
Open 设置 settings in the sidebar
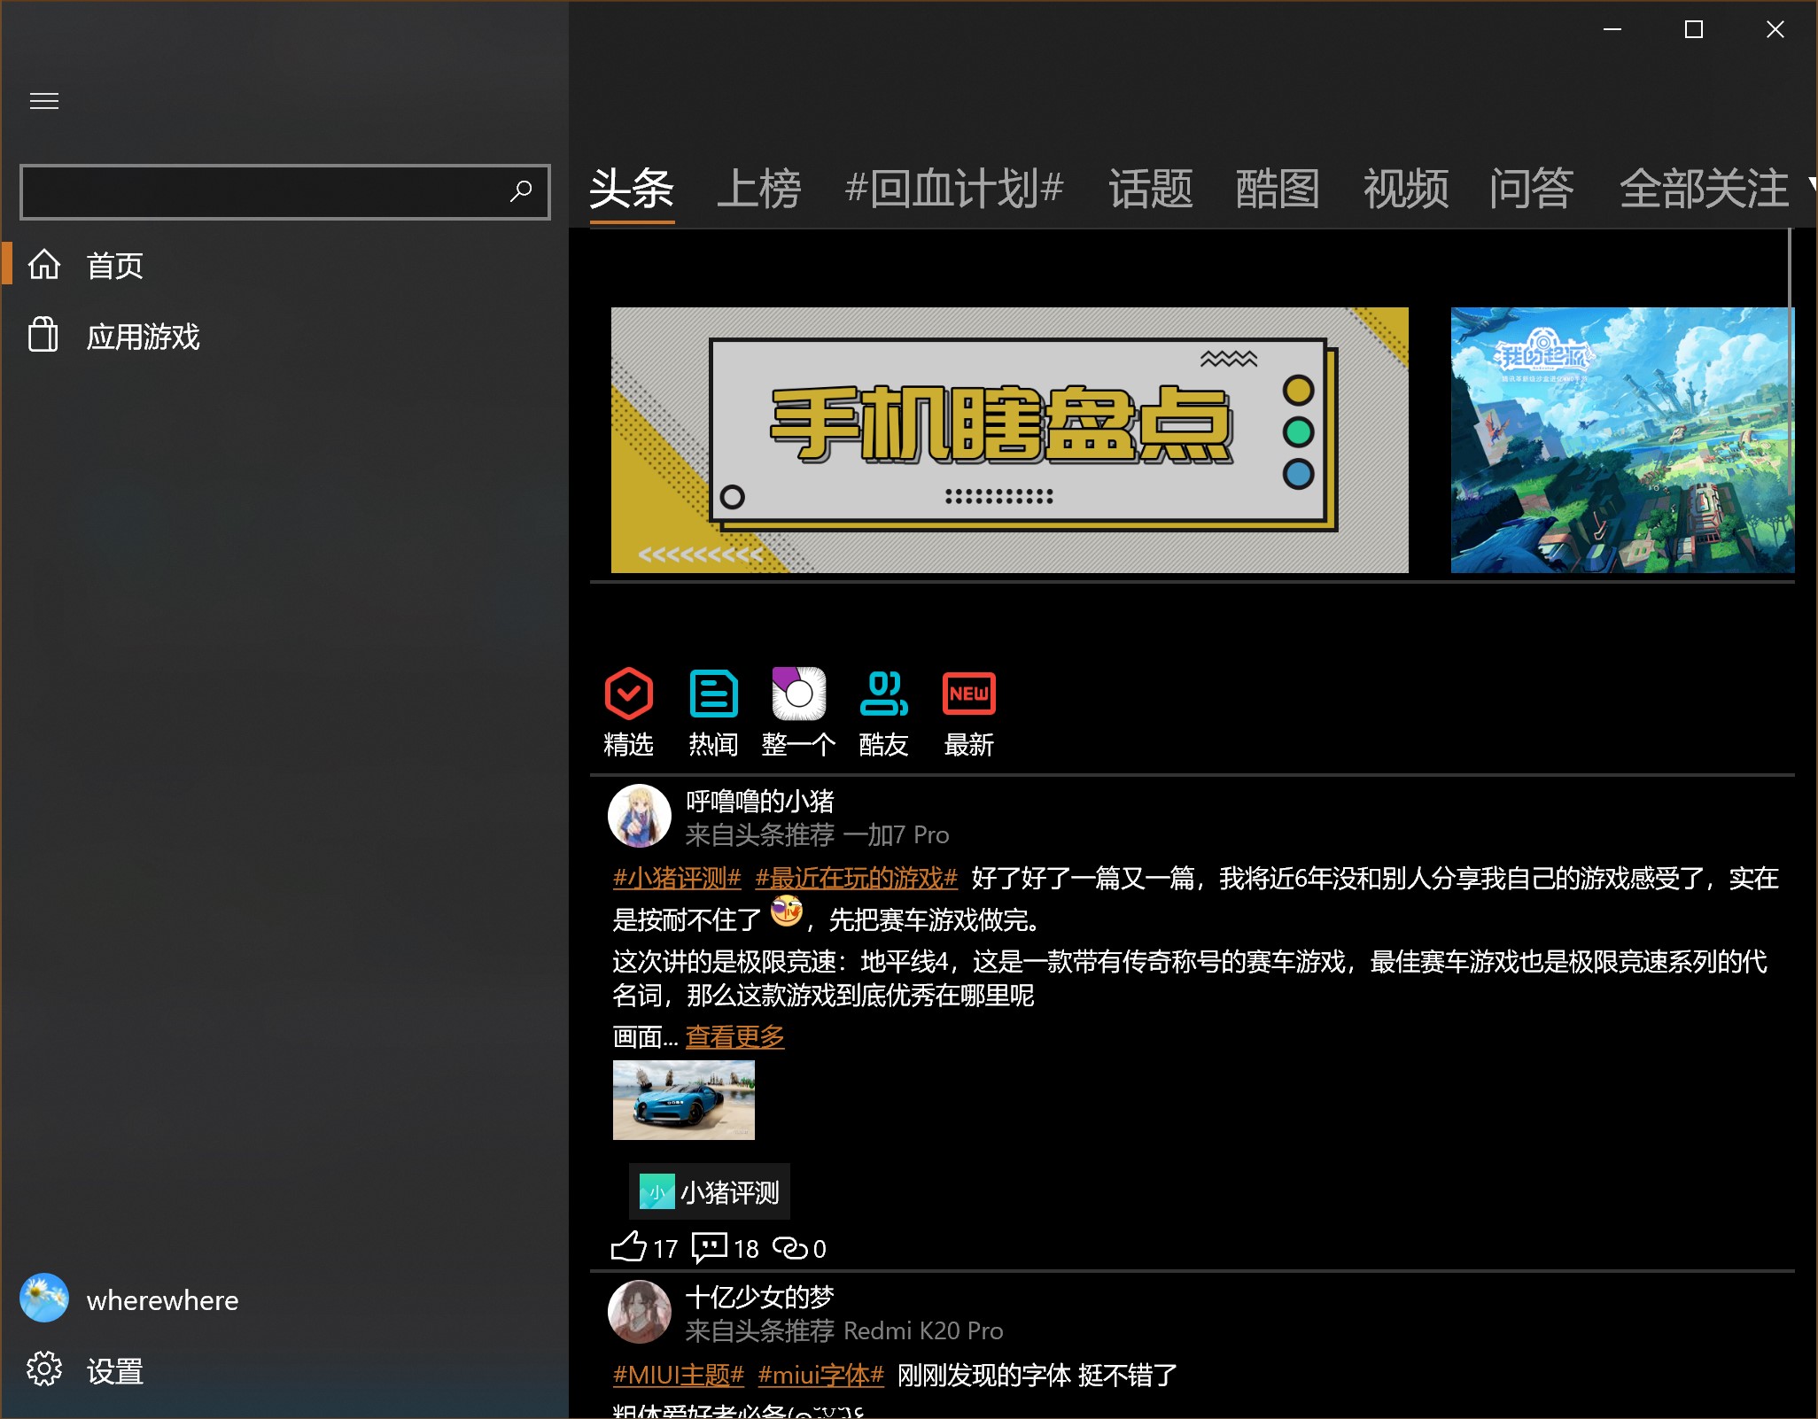click(x=114, y=1370)
